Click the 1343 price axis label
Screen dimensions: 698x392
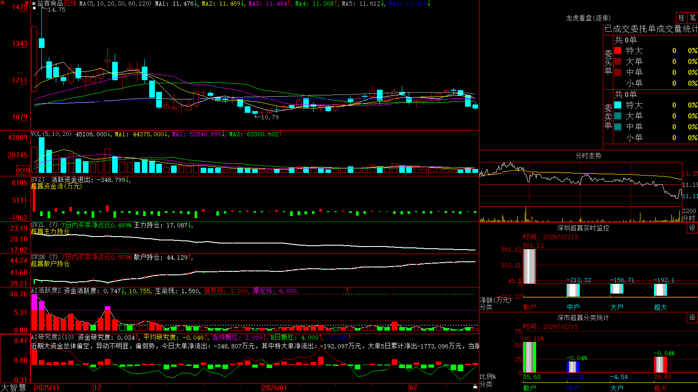(20, 44)
